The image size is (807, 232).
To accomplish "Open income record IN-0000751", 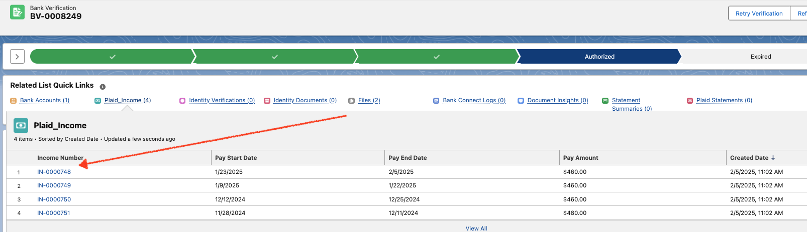I will pyautogui.click(x=54, y=213).
